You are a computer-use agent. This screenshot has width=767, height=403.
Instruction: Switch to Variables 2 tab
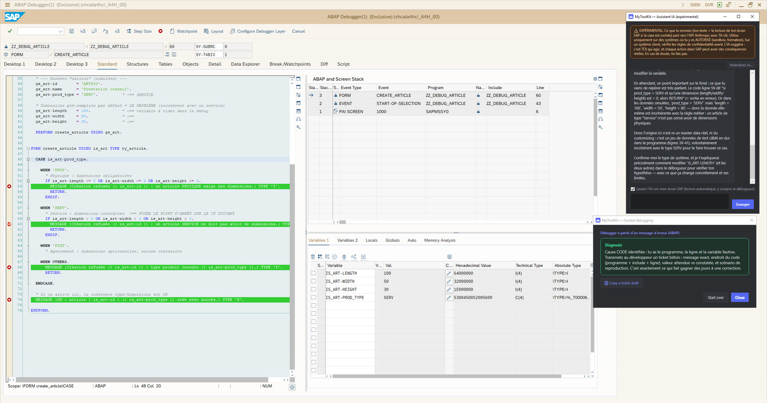(347, 240)
